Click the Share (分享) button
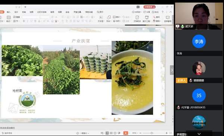Screen dimensions: 224x136 [x=147, y=12]
